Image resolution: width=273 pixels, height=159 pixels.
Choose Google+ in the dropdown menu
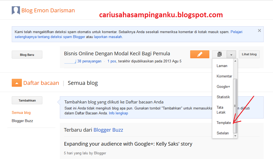(223, 87)
